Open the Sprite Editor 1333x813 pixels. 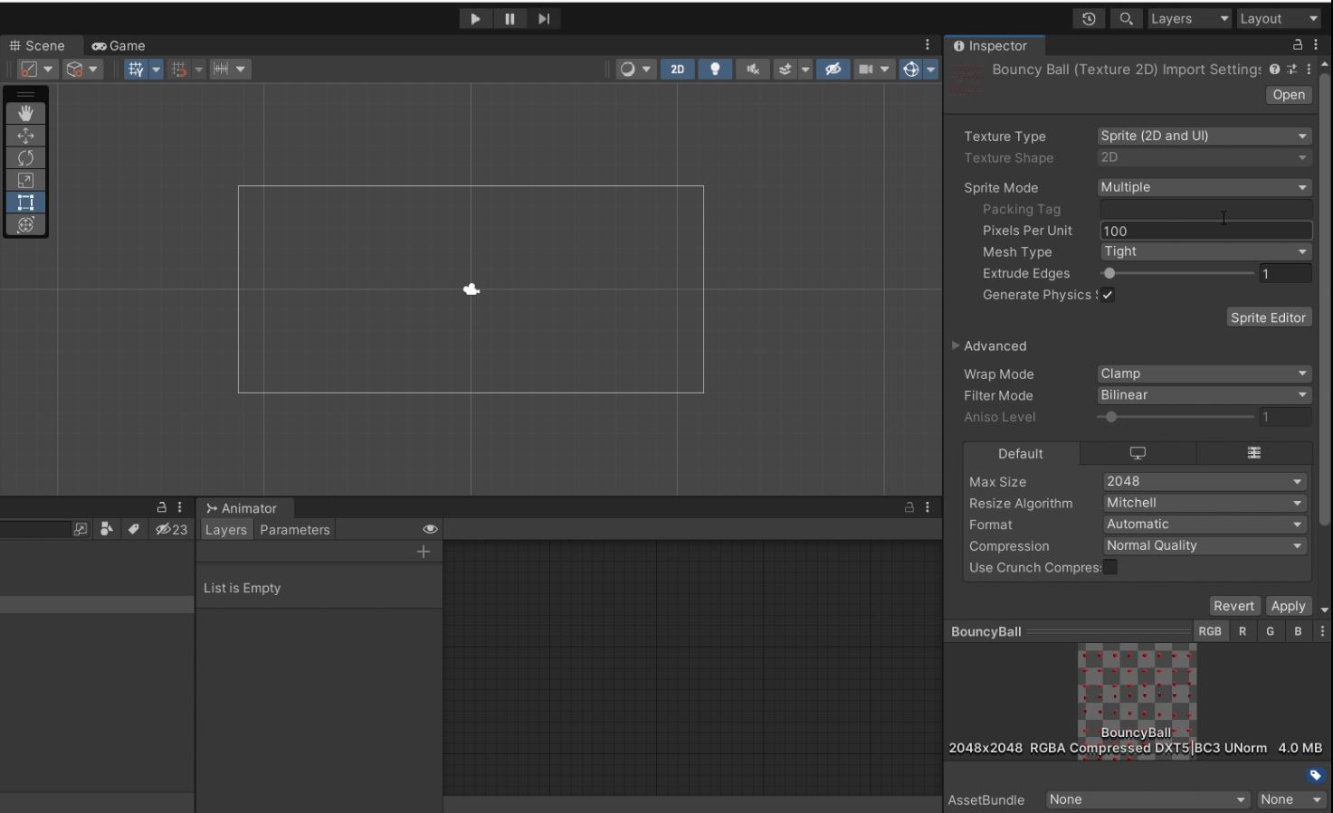[x=1268, y=317]
